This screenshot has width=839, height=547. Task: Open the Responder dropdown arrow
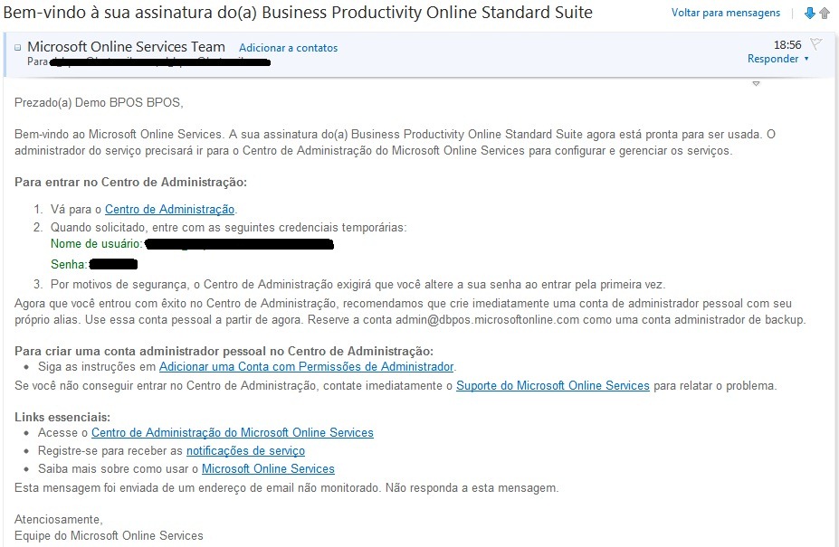(806, 60)
